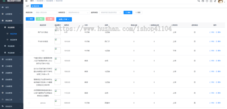
Task: Click the monitor icon beside 商品列表
Action: pos(7,34)
